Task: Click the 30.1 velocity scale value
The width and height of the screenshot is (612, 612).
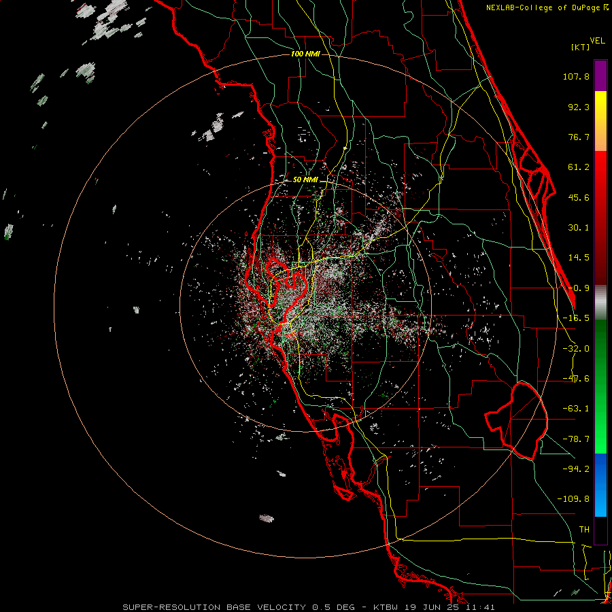Action: tap(579, 228)
